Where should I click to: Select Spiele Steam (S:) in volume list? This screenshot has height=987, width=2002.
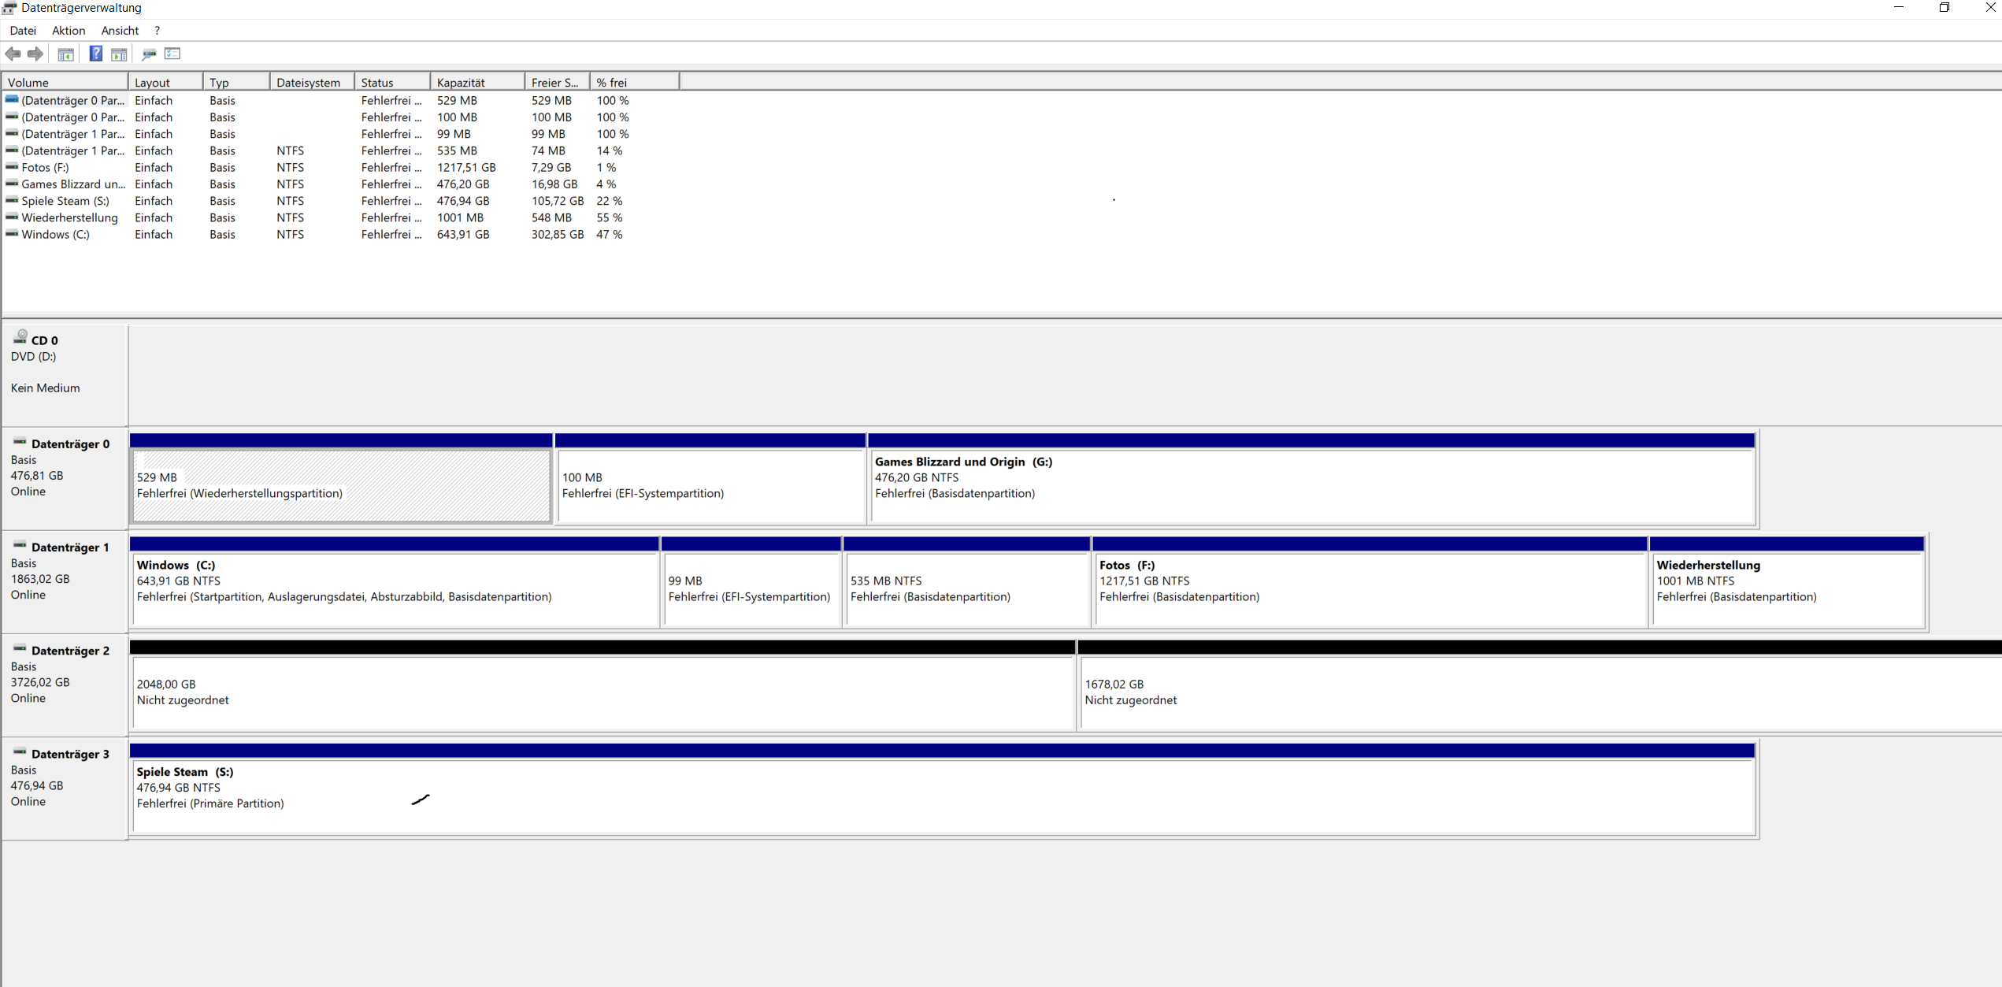pyautogui.click(x=65, y=201)
